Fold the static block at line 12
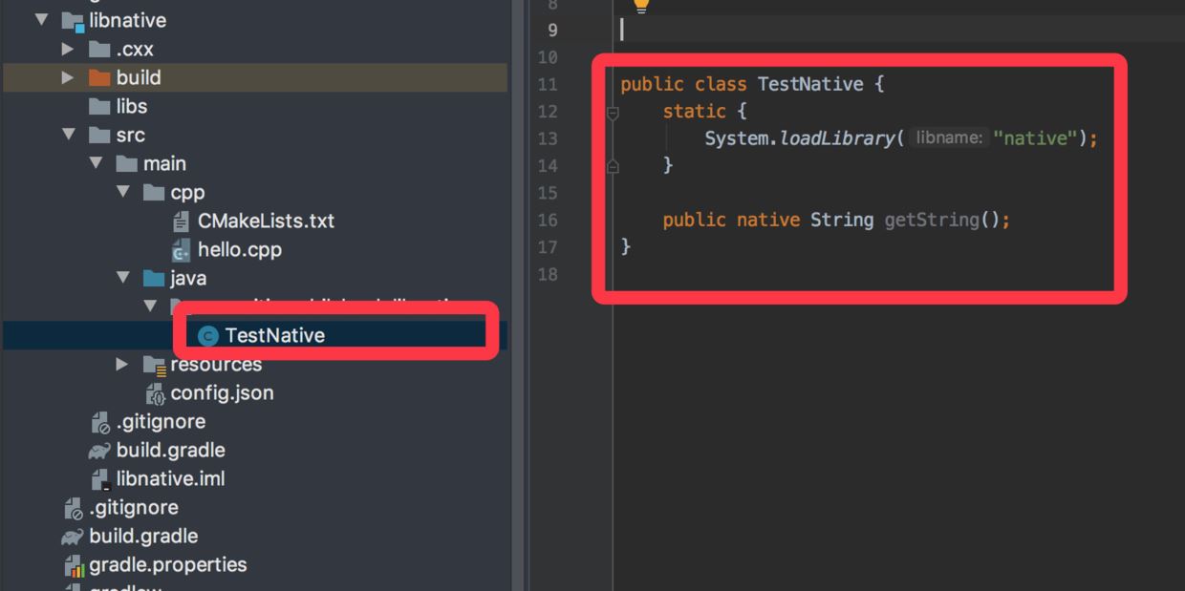This screenshot has width=1185, height=591. [x=613, y=112]
